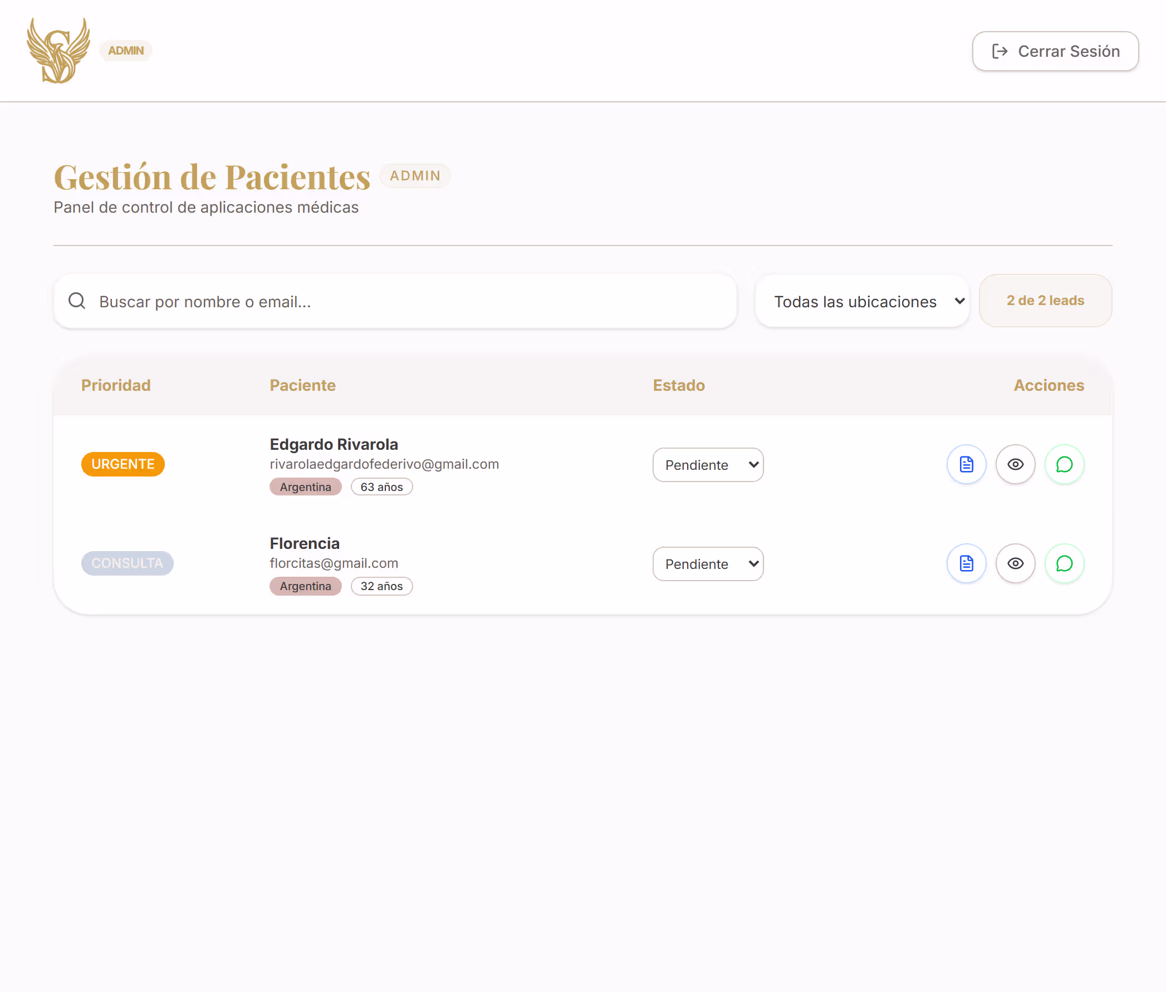Click the 2 de 2 leads counter

pyautogui.click(x=1045, y=301)
